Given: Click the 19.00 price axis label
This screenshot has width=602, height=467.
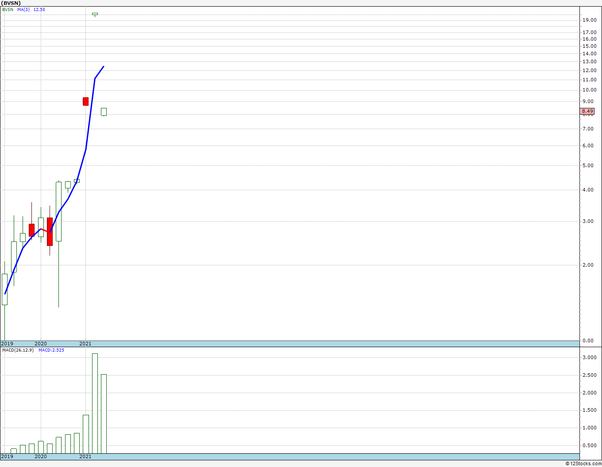Looking at the screenshot, I should click(x=589, y=20).
